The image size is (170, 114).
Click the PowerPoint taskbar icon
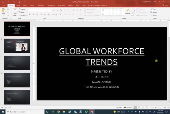pos(92,112)
